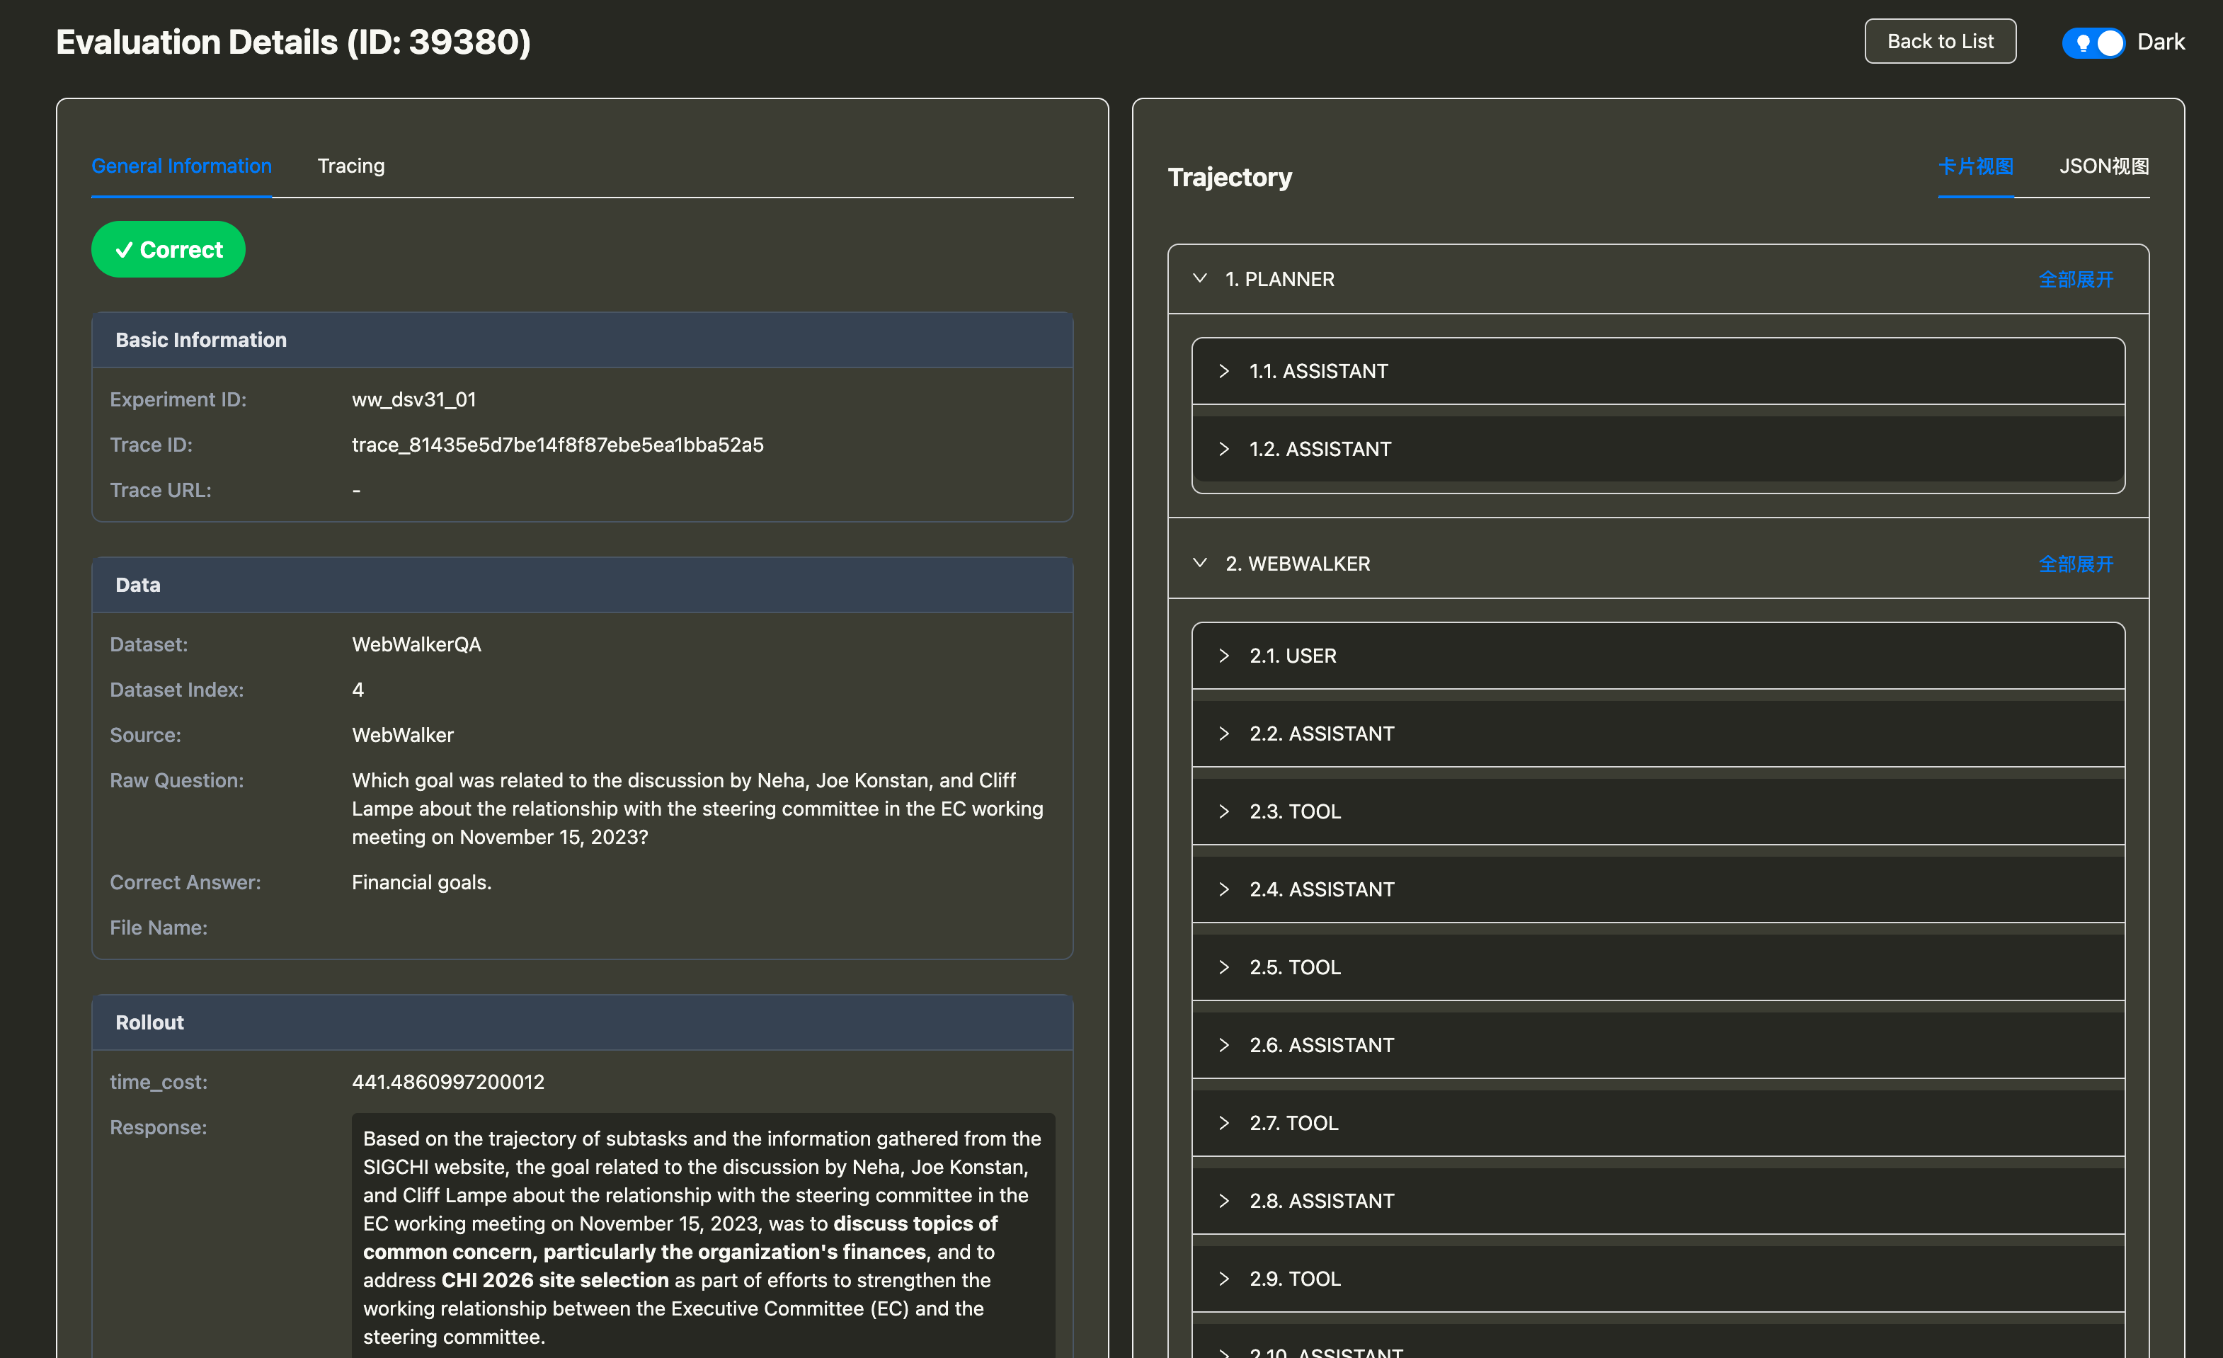Click the trace ID value trace_81435e5d7be14f8f87ebe5ea1bba52a5
2223x1358 pixels.
(558, 444)
